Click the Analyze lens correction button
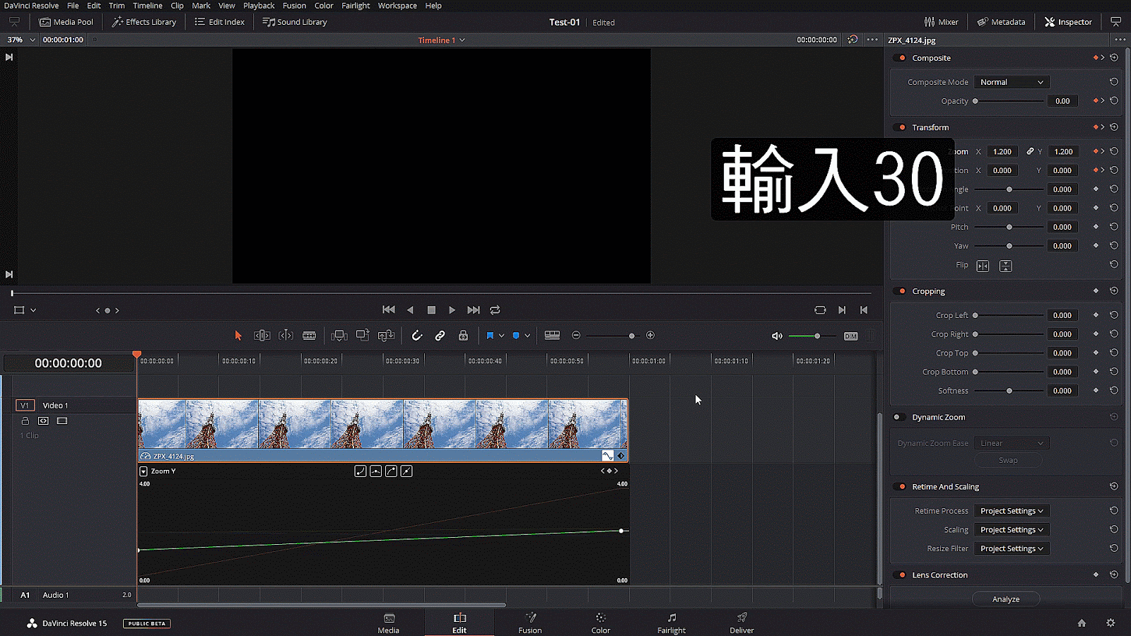1131x636 pixels. [1006, 599]
